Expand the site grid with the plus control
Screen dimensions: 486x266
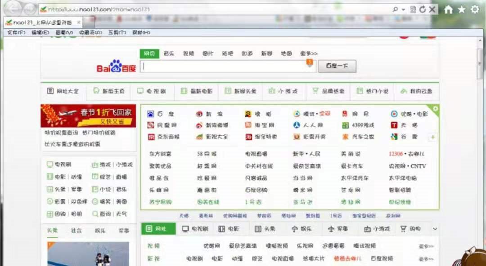432,137
